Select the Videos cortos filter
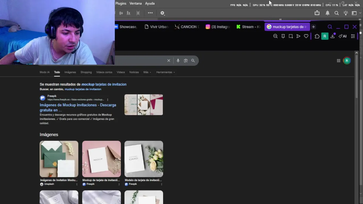Image resolution: width=363 pixels, height=204 pixels. coord(104,72)
